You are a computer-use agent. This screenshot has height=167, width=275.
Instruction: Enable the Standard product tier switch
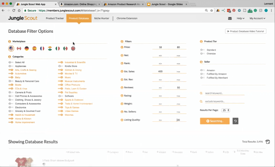[x=202, y=50]
